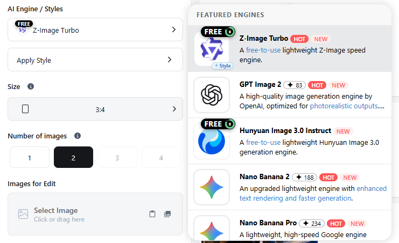Click the Z-Image Turbo engine logo in the featured list

click(x=212, y=49)
